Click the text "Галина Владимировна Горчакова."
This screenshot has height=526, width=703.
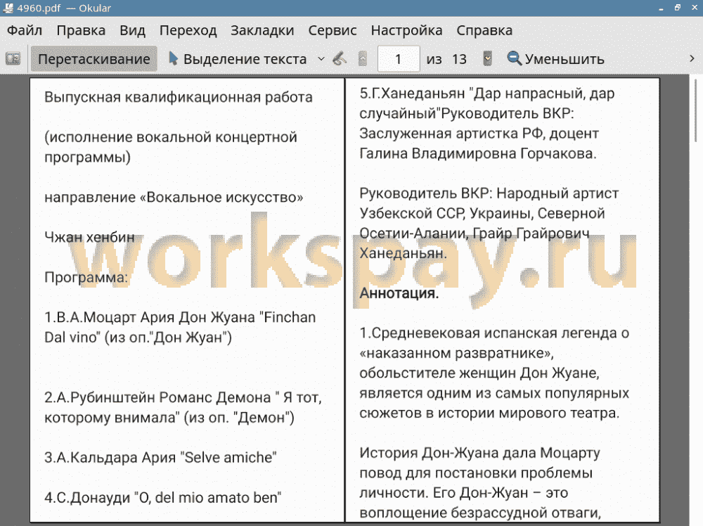click(478, 153)
